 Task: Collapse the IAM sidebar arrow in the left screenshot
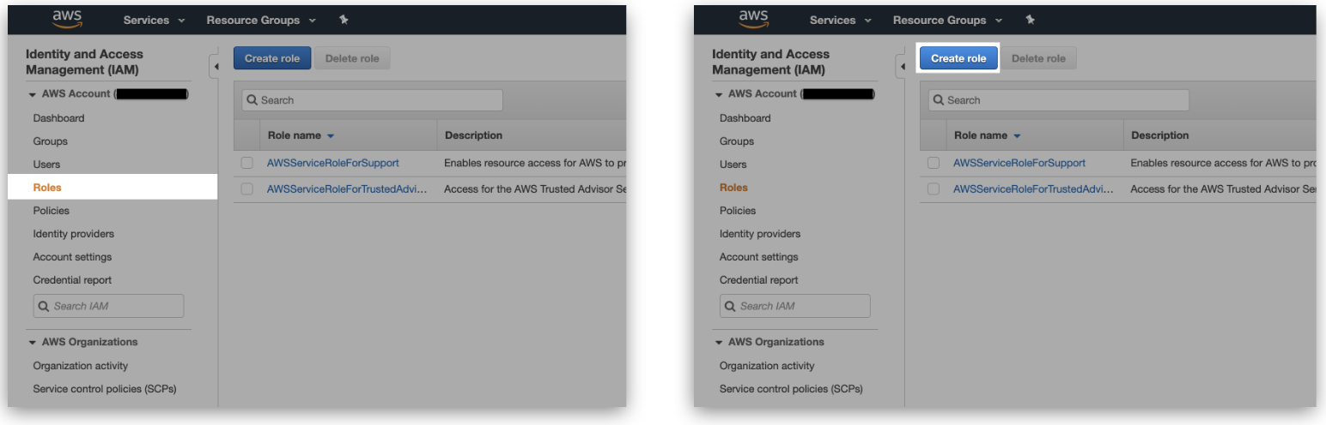coord(215,66)
